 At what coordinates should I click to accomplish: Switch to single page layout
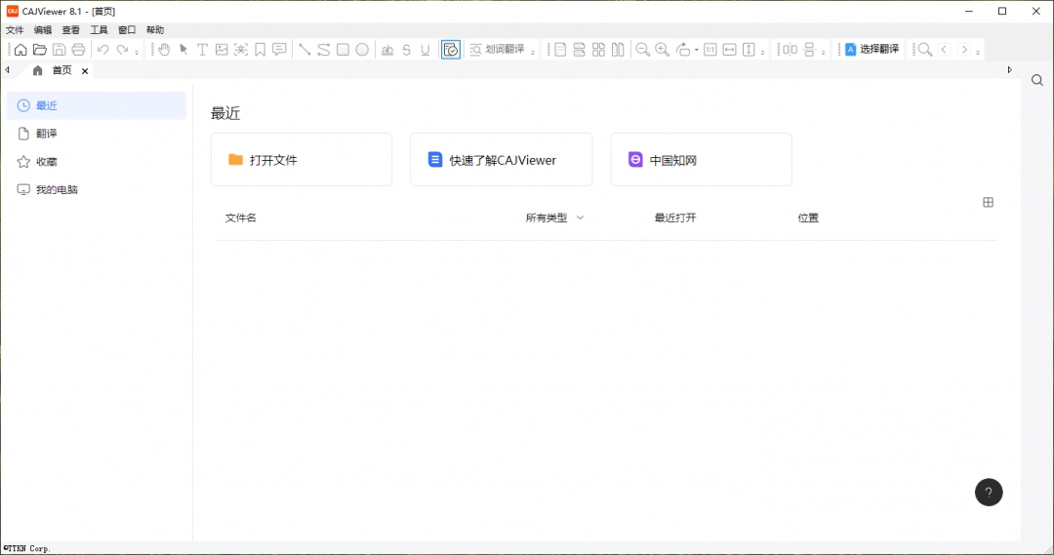(560, 50)
